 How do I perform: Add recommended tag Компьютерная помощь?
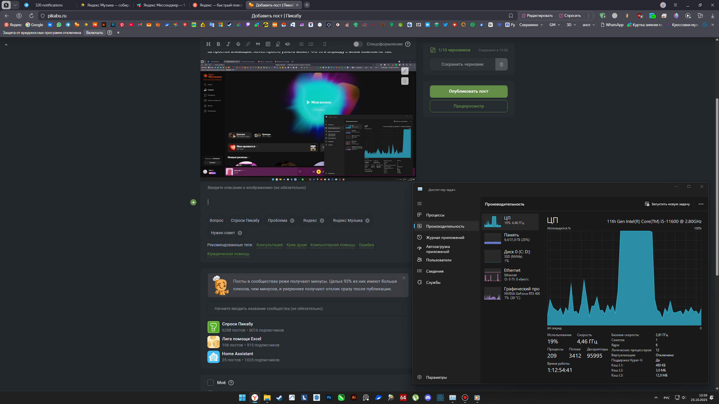(332, 245)
